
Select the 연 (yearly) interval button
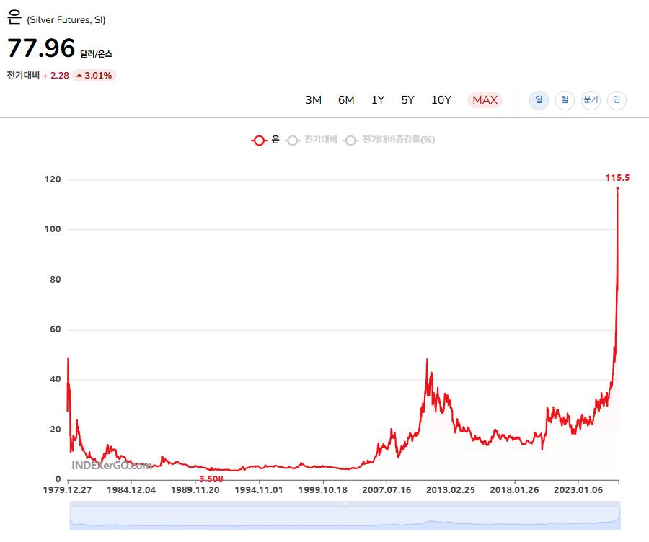click(x=617, y=100)
